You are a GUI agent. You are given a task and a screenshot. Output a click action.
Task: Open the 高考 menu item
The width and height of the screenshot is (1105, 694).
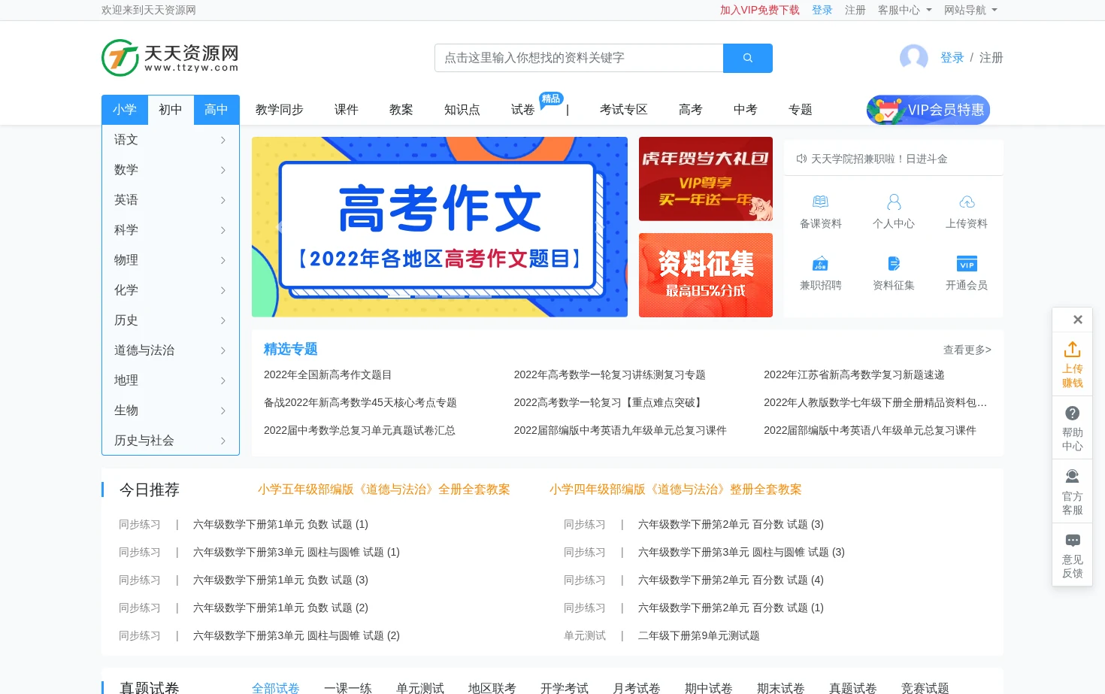tap(691, 110)
